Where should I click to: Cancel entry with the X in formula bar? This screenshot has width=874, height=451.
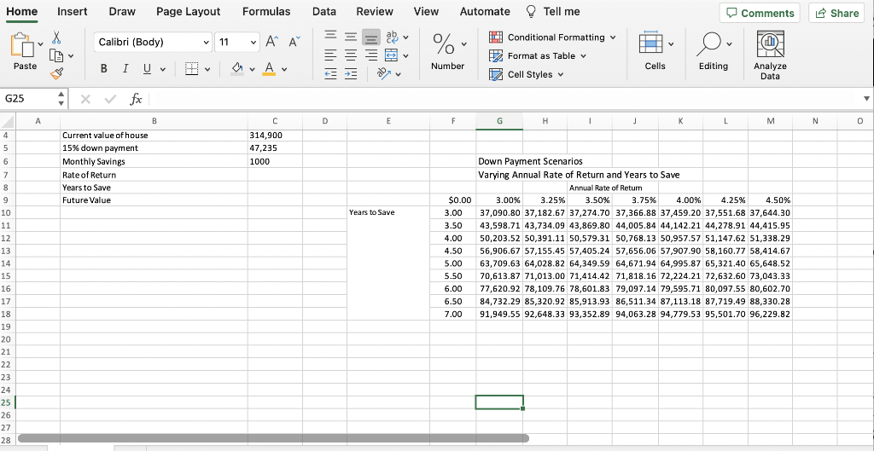(85, 99)
